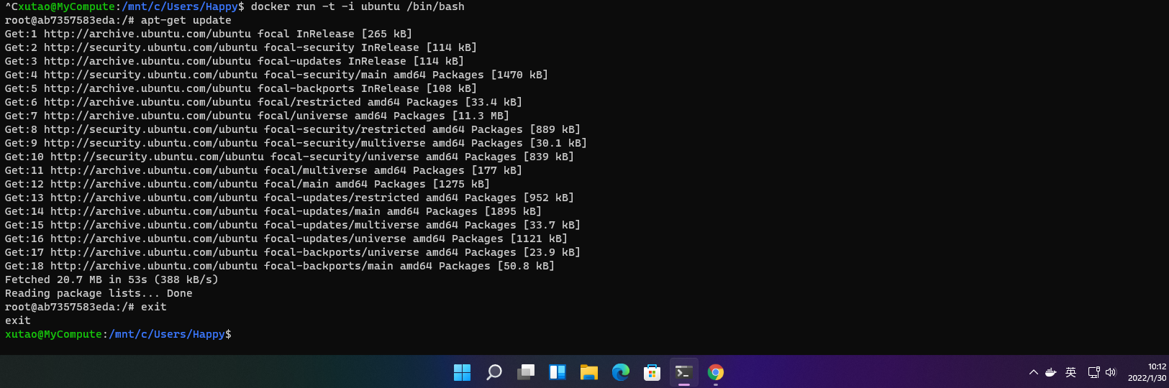
Task: Click the 'Get:8' line showing 889 kB
Action: pos(293,129)
